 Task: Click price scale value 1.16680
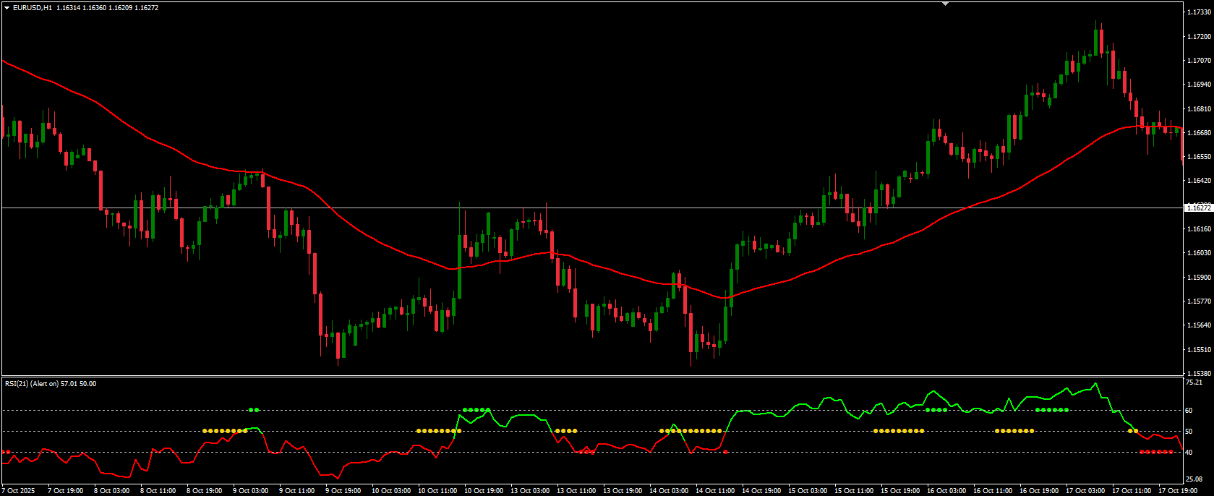click(1199, 133)
